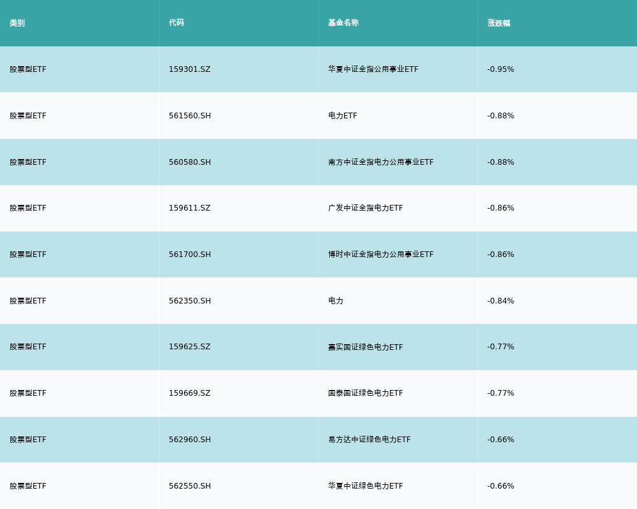The height and width of the screenshot is (509, 637).
Task: Click -0.77% in the 159669.SZ row
Action: [x=501, y=393]
